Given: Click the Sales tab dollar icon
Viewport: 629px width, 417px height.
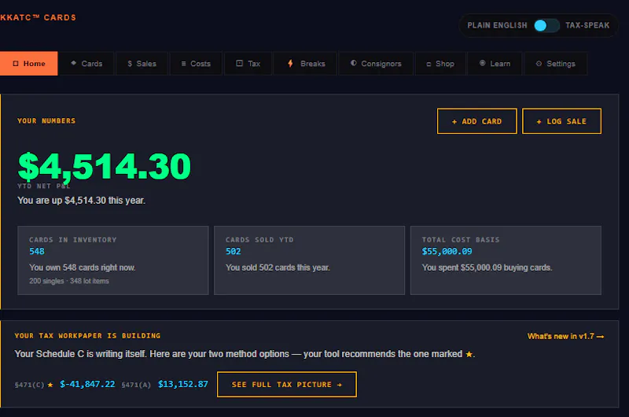Looking at the screenshot, I should 130,64.
